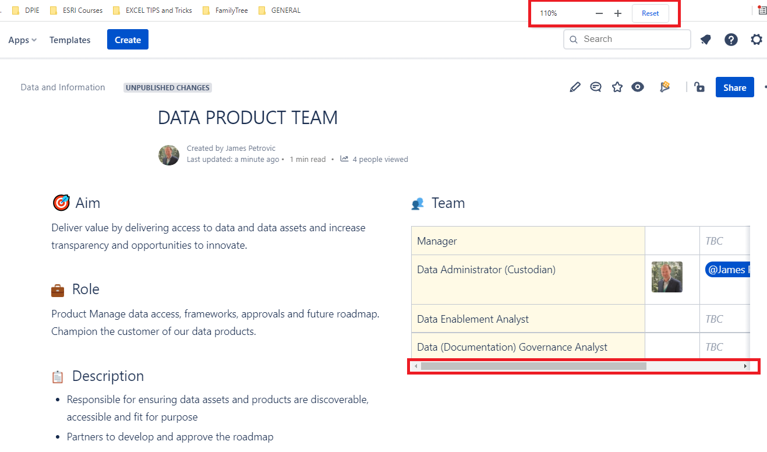The height and width of the screenshot is (452, 767).
Task: Expand the UNPUBLISHED CHANGES label
Action: (167, 87)
